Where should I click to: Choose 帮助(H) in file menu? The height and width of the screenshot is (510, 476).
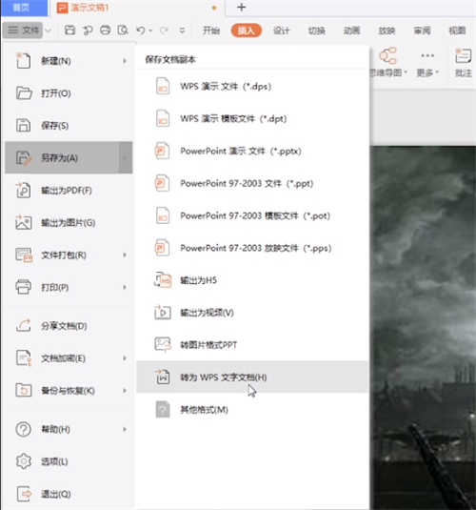tap(69, 429)
